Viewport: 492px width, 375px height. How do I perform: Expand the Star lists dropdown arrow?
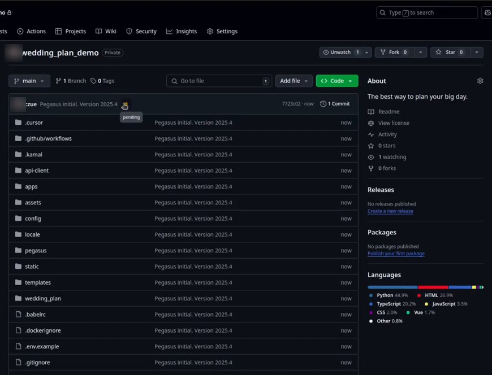click(477, 53)
